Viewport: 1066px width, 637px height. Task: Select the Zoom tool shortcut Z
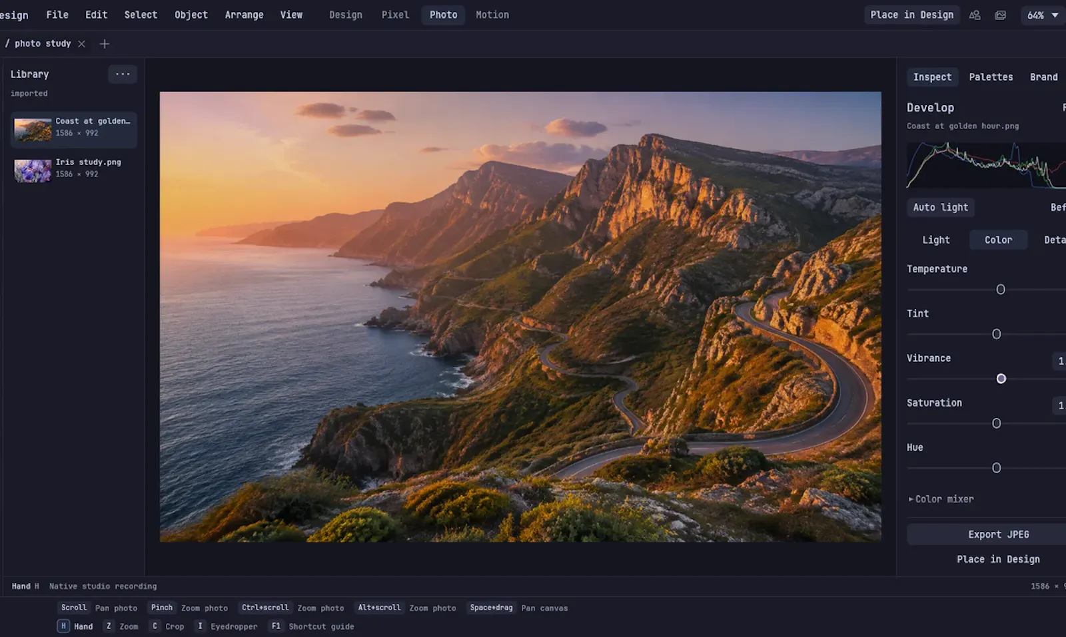coord(121,626)
